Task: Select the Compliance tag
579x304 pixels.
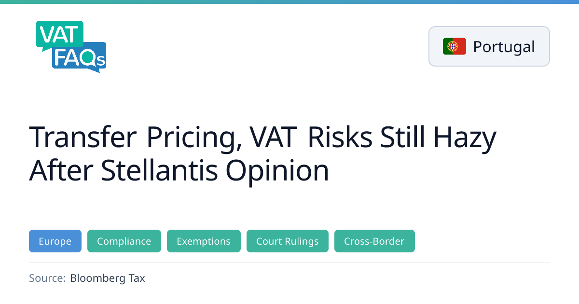Action: coord(124,241)
